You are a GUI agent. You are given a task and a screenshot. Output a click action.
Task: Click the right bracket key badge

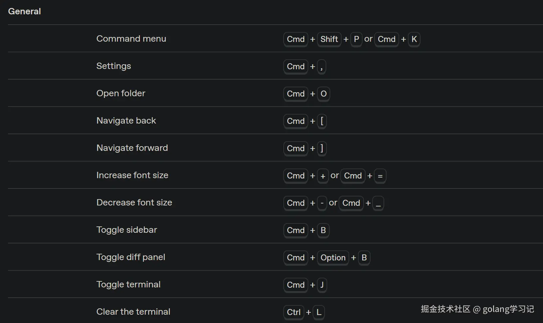pyautogui.click(x=322, y=149)
